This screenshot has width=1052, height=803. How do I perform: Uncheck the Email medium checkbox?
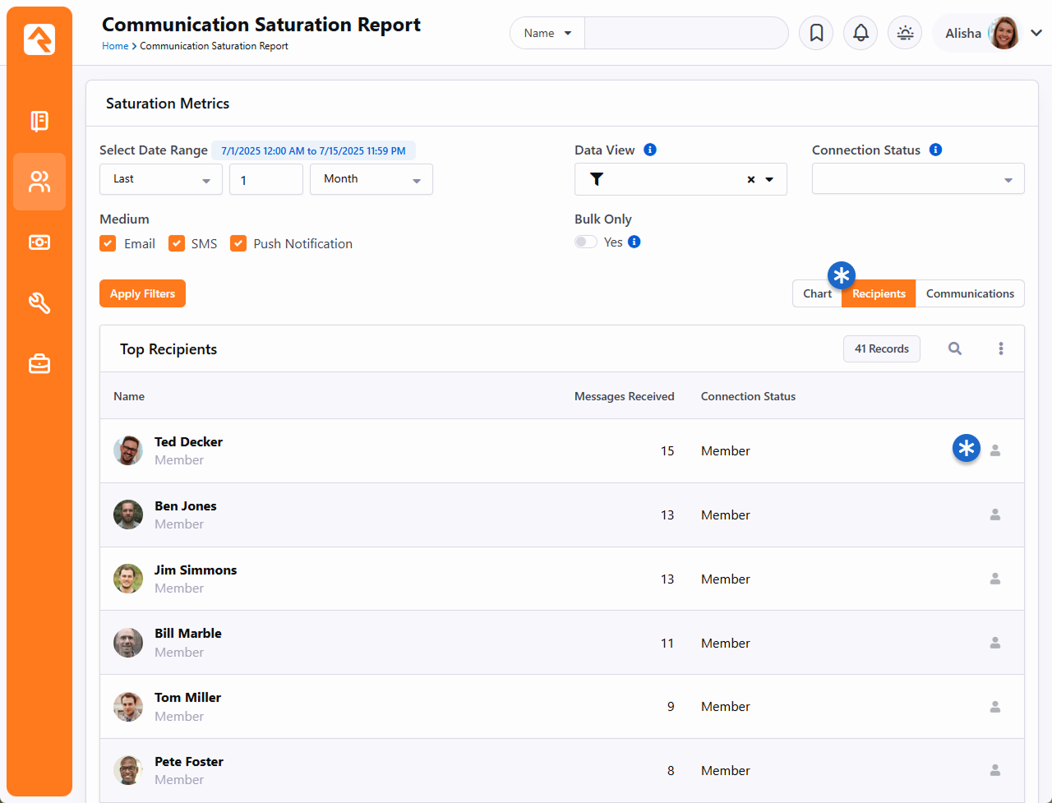(x=108, y=243)
